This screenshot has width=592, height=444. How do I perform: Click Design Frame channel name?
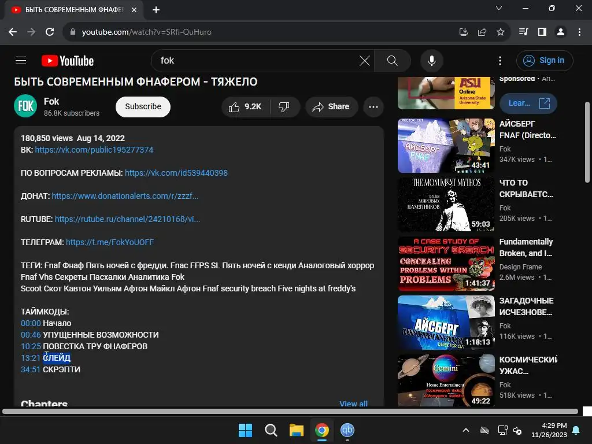coord(520,267)
